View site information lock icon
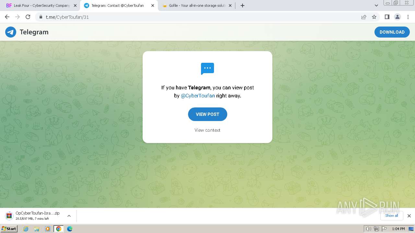Screen dimensions: 415x233 click(41, 17)
